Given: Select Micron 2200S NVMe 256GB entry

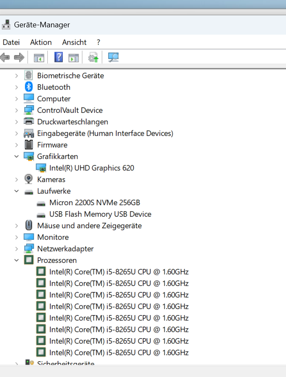Looking at the screenshot, I should (95, 203).
